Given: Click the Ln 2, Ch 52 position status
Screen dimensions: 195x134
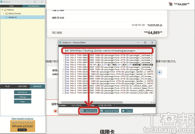Looking at the screenshot, I should (x=76, y=105).
